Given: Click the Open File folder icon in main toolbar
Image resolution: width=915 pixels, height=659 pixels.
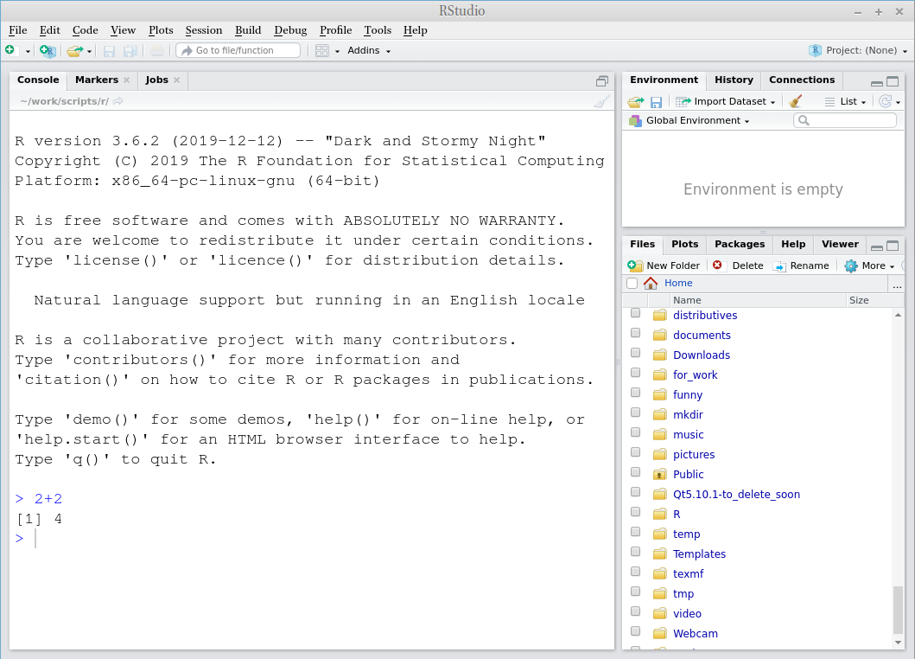Looking at the screenshot, I should coord(74,51).
